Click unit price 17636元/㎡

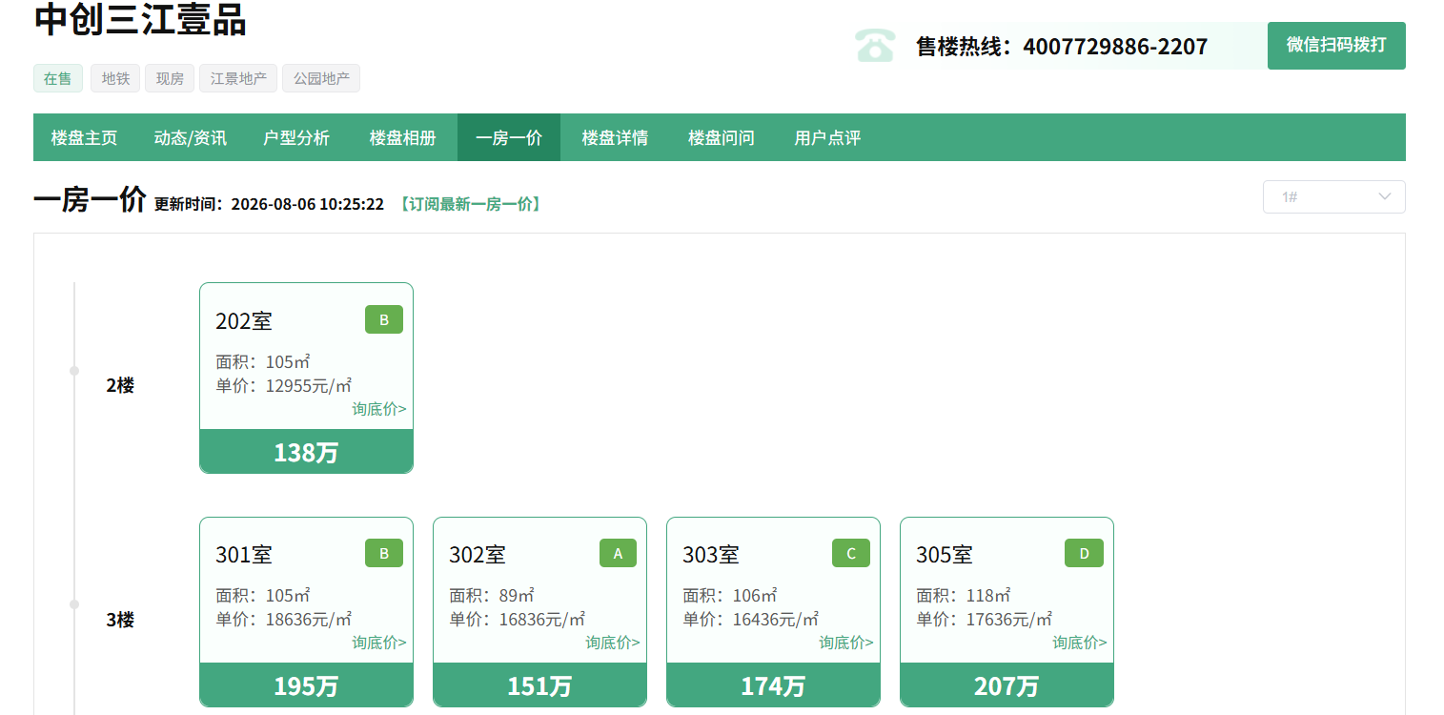click(x=1009, y=619)
